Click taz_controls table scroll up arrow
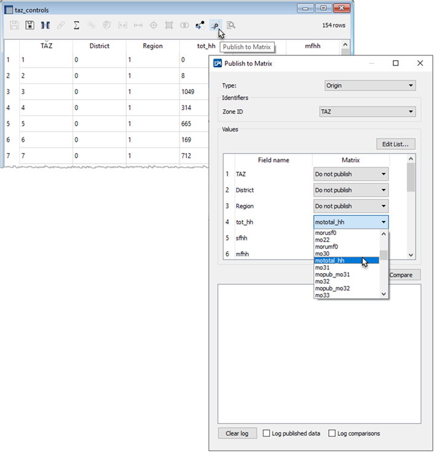This screenshot has width=434, height=452. click(345, 45)
